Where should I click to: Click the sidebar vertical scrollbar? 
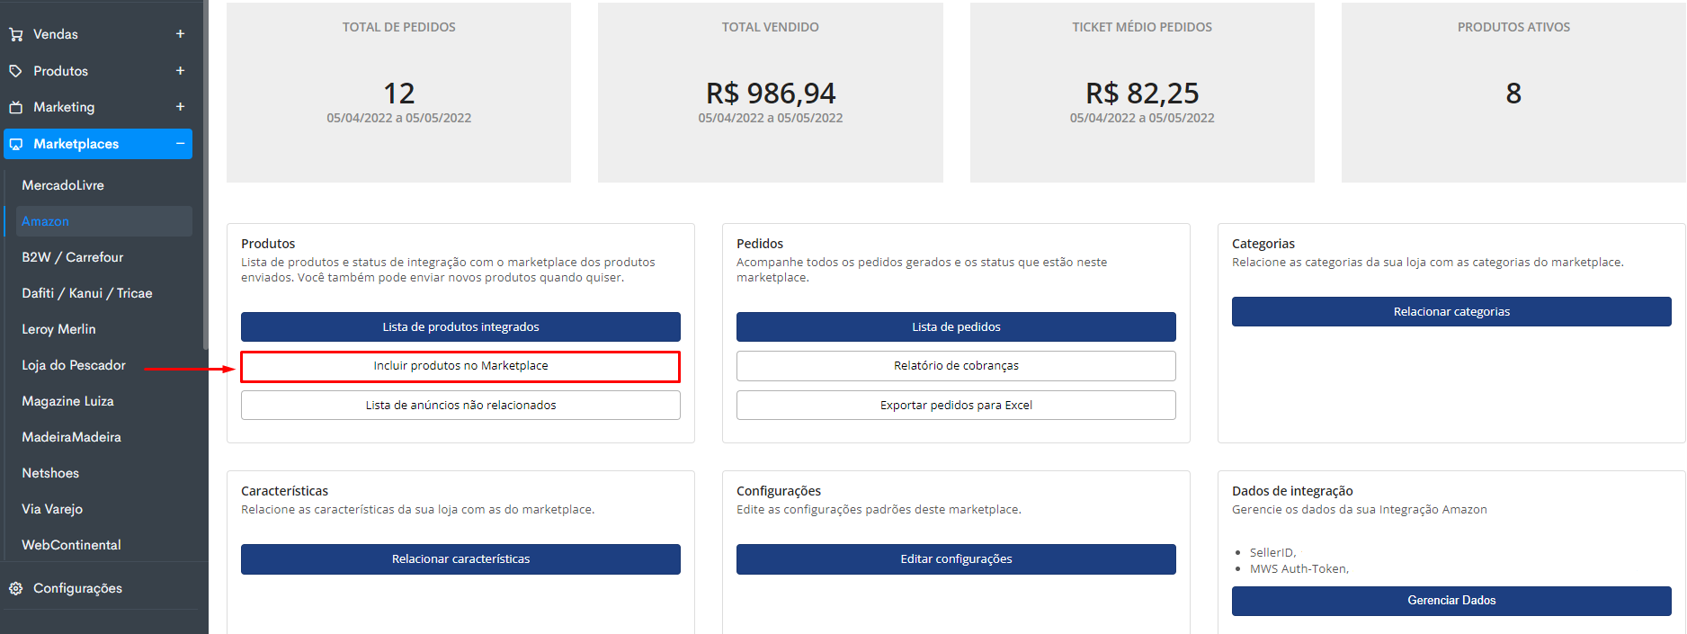pos(206,180)
